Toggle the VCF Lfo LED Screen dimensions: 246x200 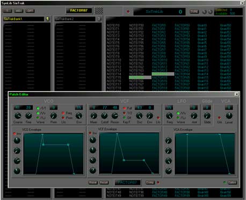point(158,118)
